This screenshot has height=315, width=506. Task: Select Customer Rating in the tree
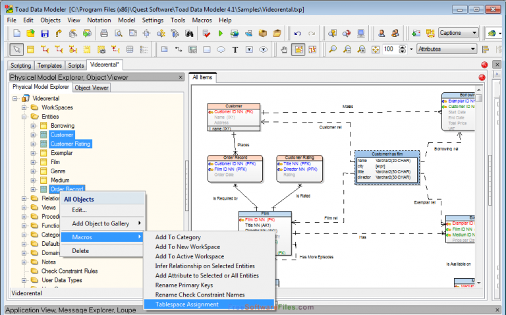70,144
